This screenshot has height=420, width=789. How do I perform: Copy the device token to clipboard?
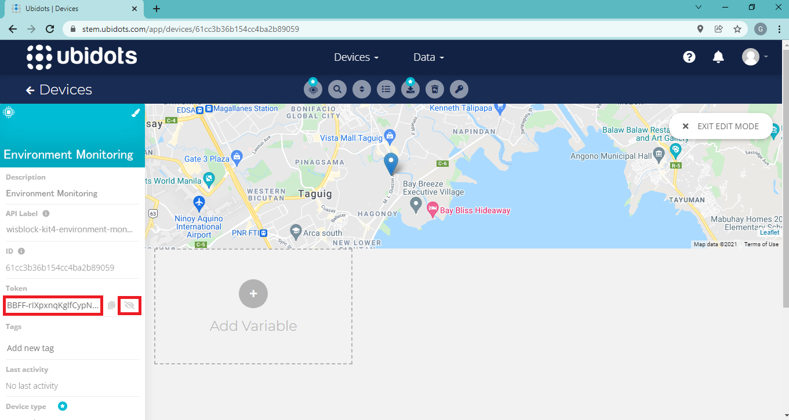111,305
